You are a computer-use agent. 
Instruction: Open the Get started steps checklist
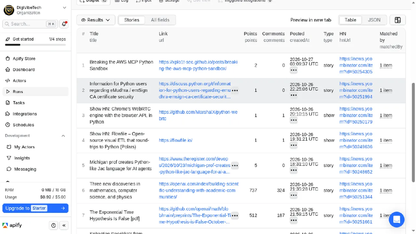[x=35, y=41]
